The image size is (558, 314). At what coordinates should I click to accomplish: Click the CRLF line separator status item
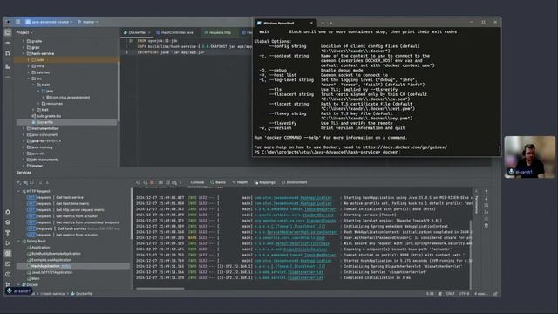click(x=450, y=294)
